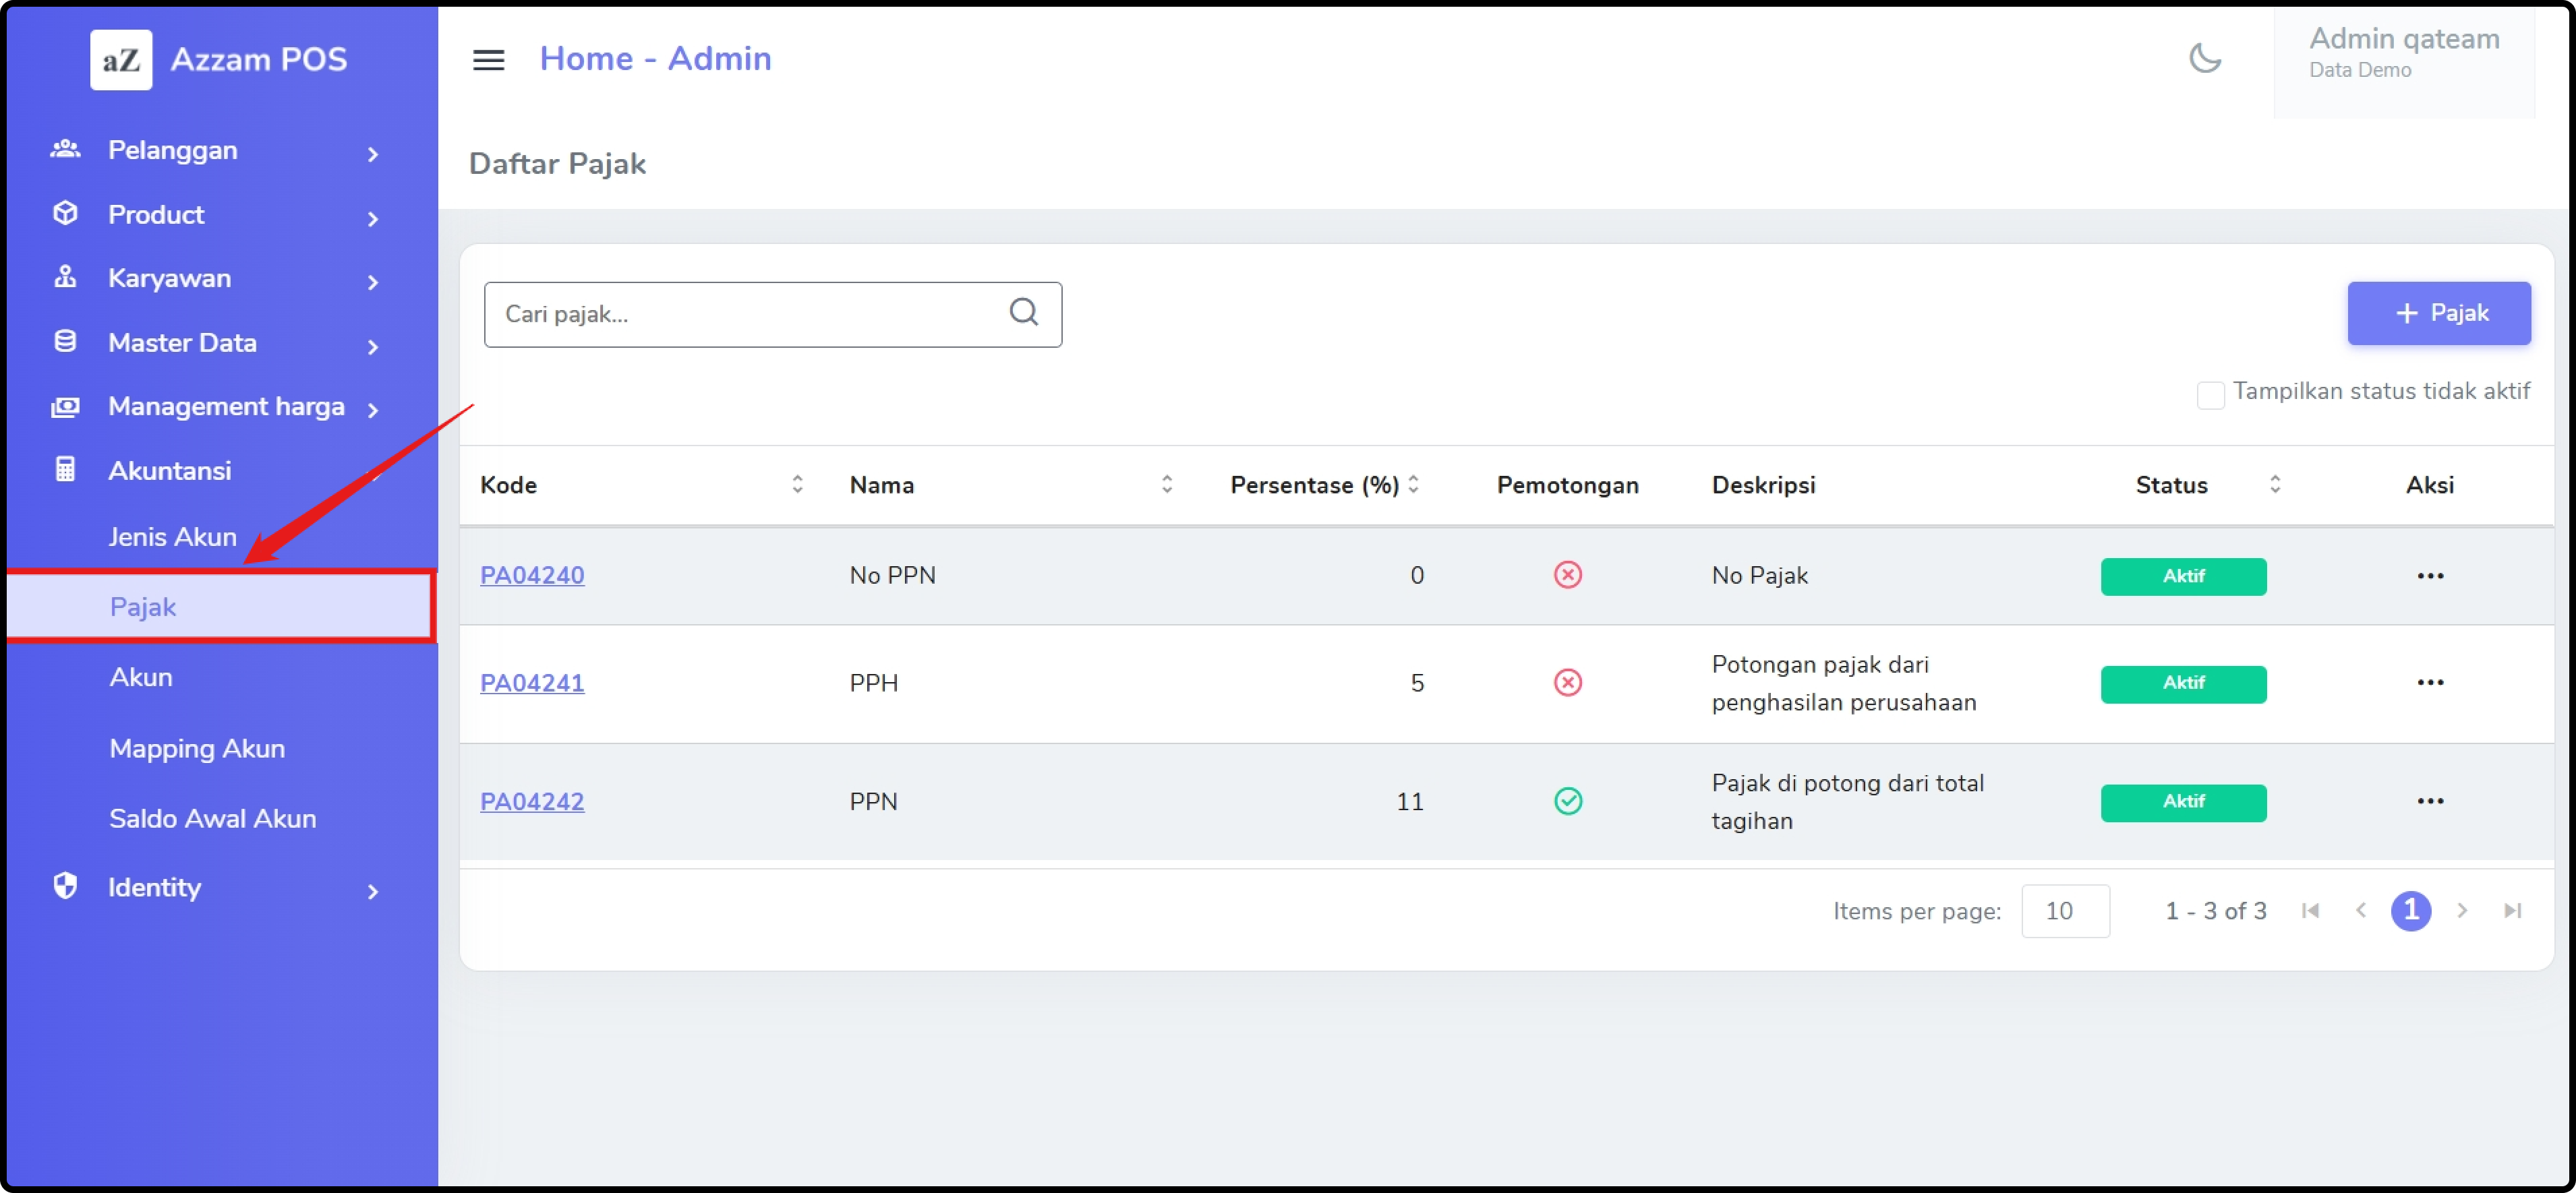Toggle dark mode moon icon
The image size is (2576, 1193).
[x=2204, y=58]
